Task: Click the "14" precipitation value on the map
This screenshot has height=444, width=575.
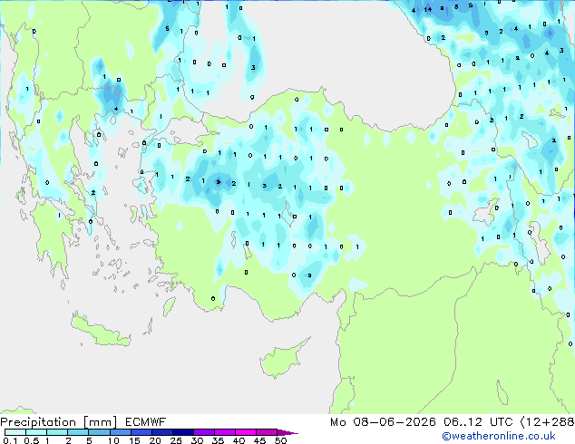Action: 427,10
